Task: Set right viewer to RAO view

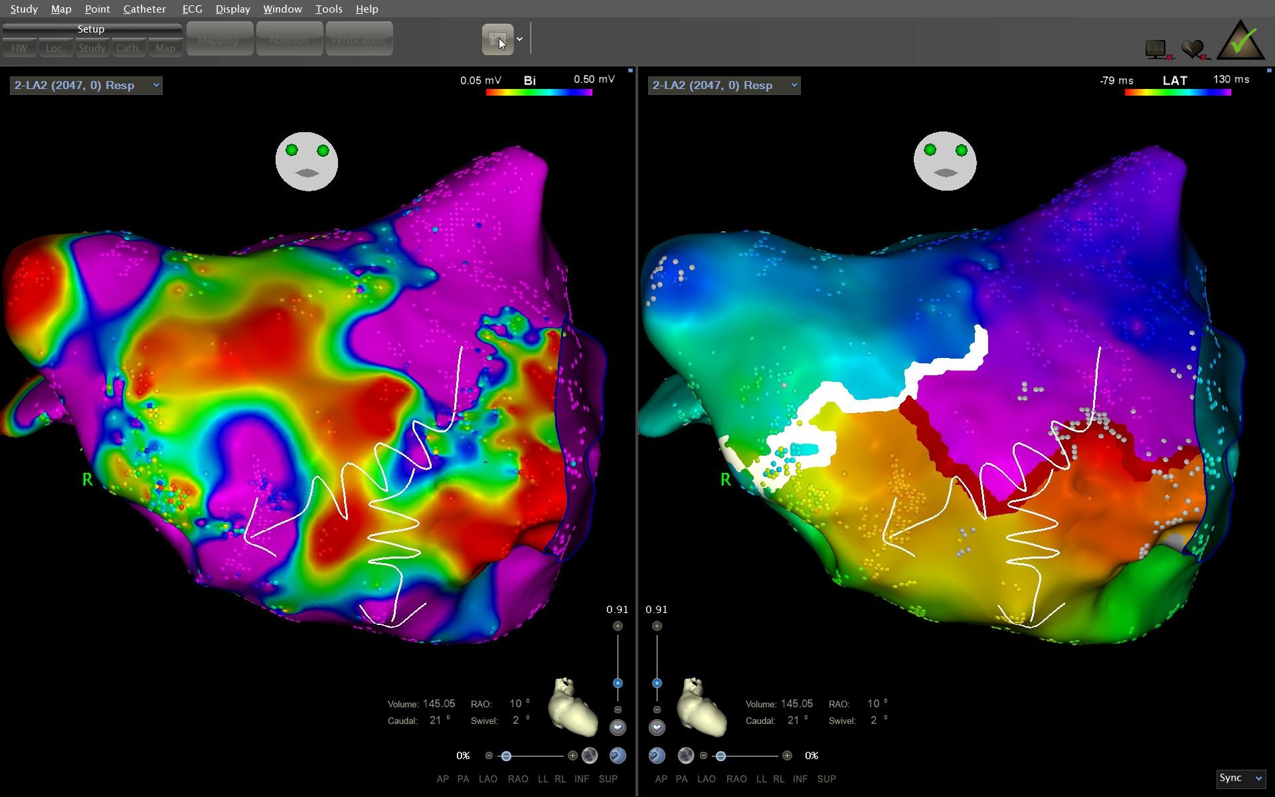Action: pos(736,778)
